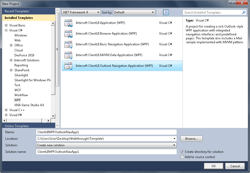Expand the Visual Basic node
The image size is (250, 173).
tap(6, 25)
